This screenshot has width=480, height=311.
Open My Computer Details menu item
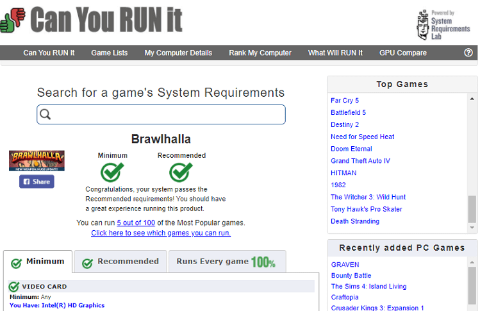tap(178, 53)
